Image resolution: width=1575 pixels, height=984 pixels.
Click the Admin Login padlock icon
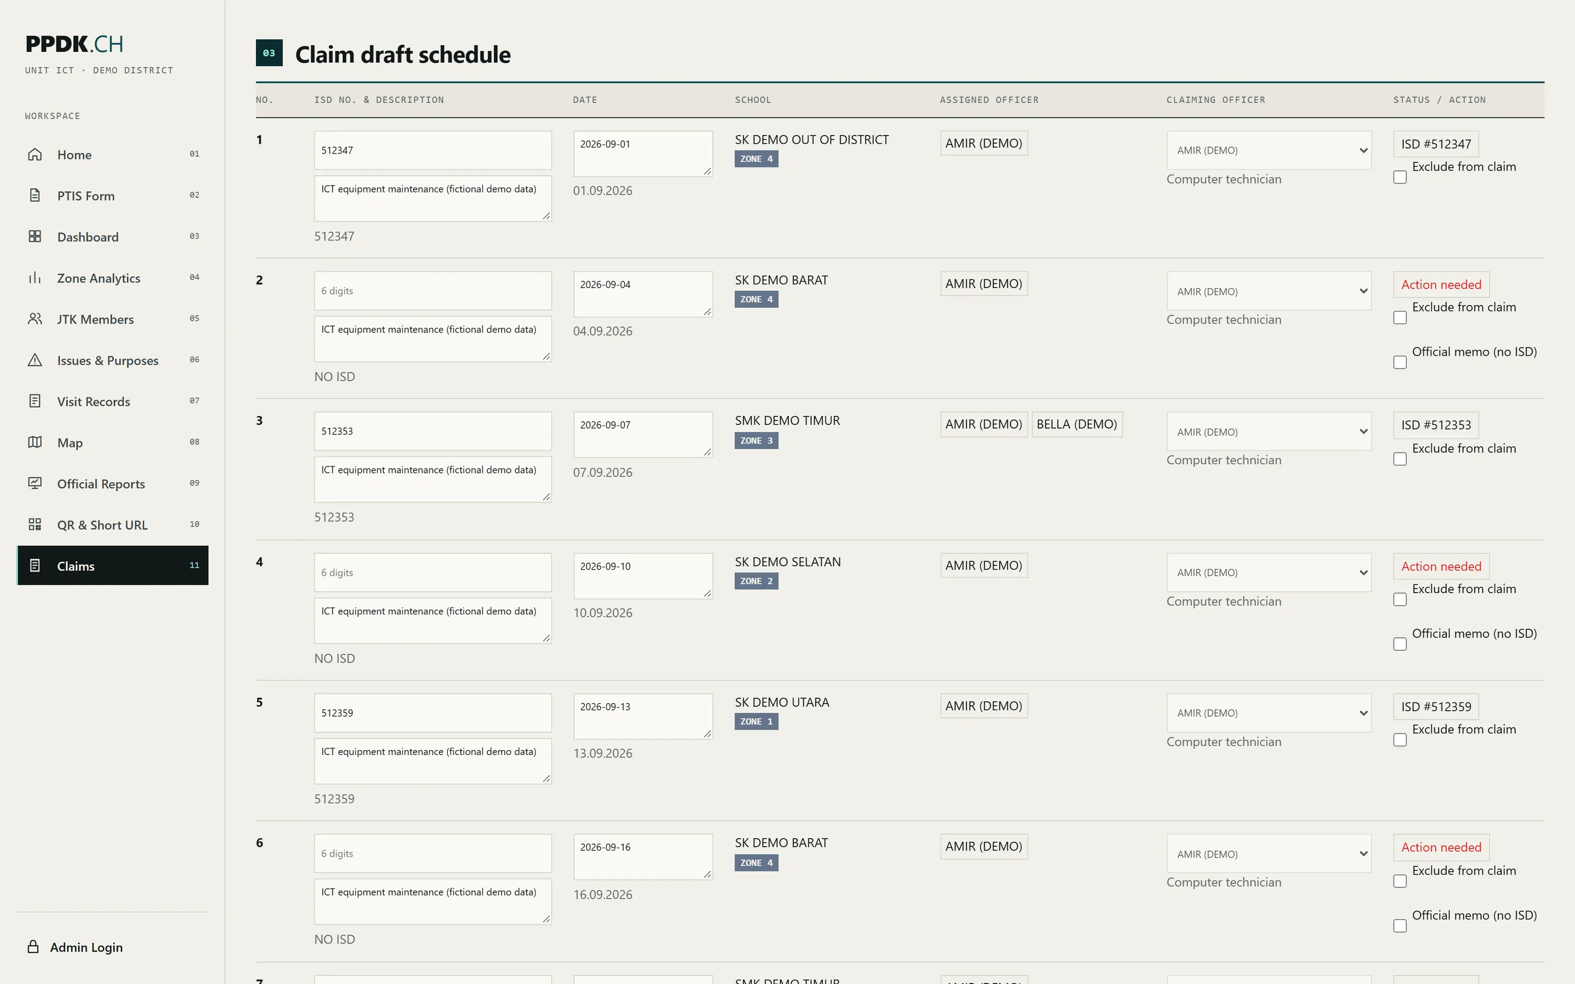click(x=33, y=946)
